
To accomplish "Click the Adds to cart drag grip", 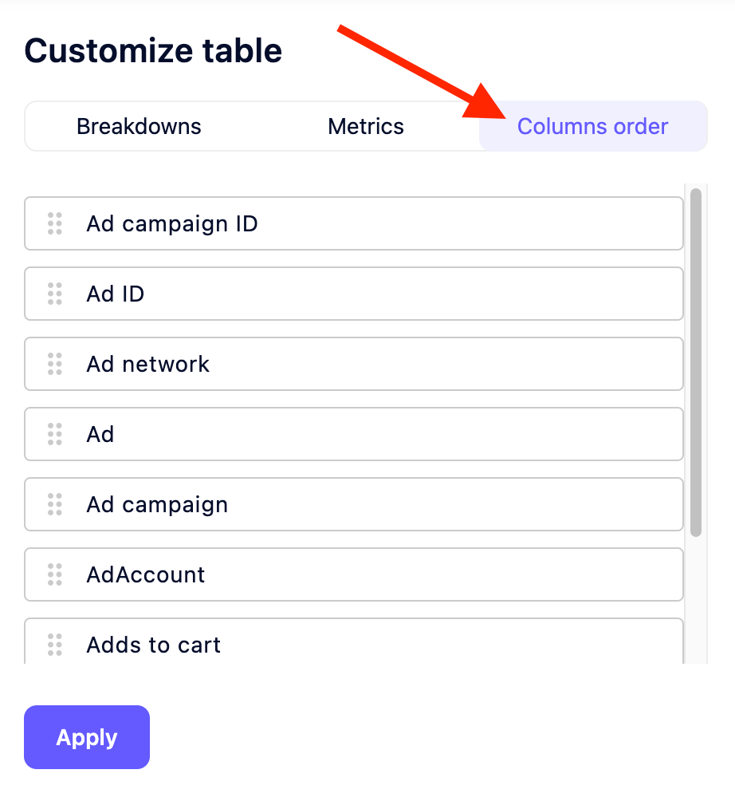I will 54,645.
